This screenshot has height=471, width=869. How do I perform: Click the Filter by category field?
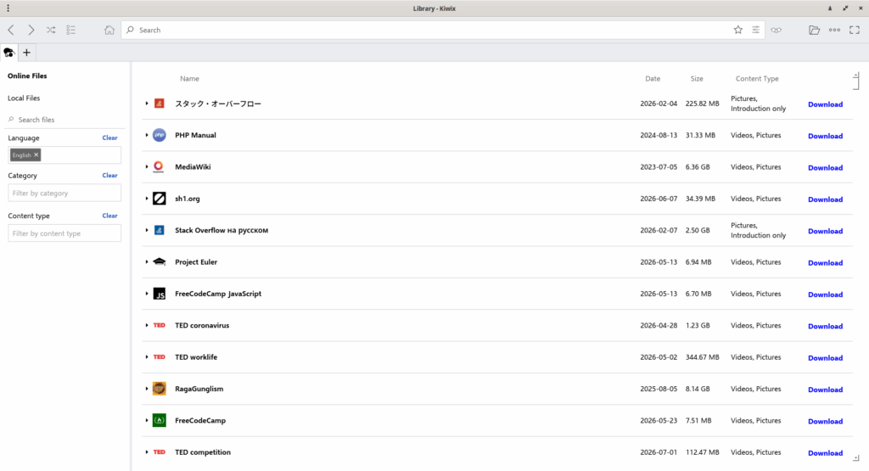coord(64,193)
